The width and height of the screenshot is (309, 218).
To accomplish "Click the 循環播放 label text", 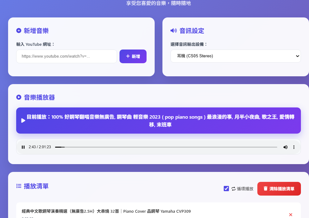I will [245, 189].
